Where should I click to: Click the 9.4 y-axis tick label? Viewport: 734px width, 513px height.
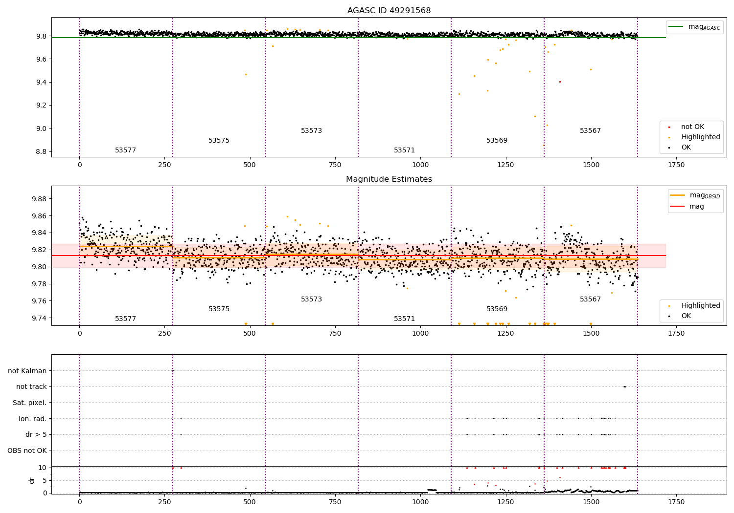[x=41, y=82]
